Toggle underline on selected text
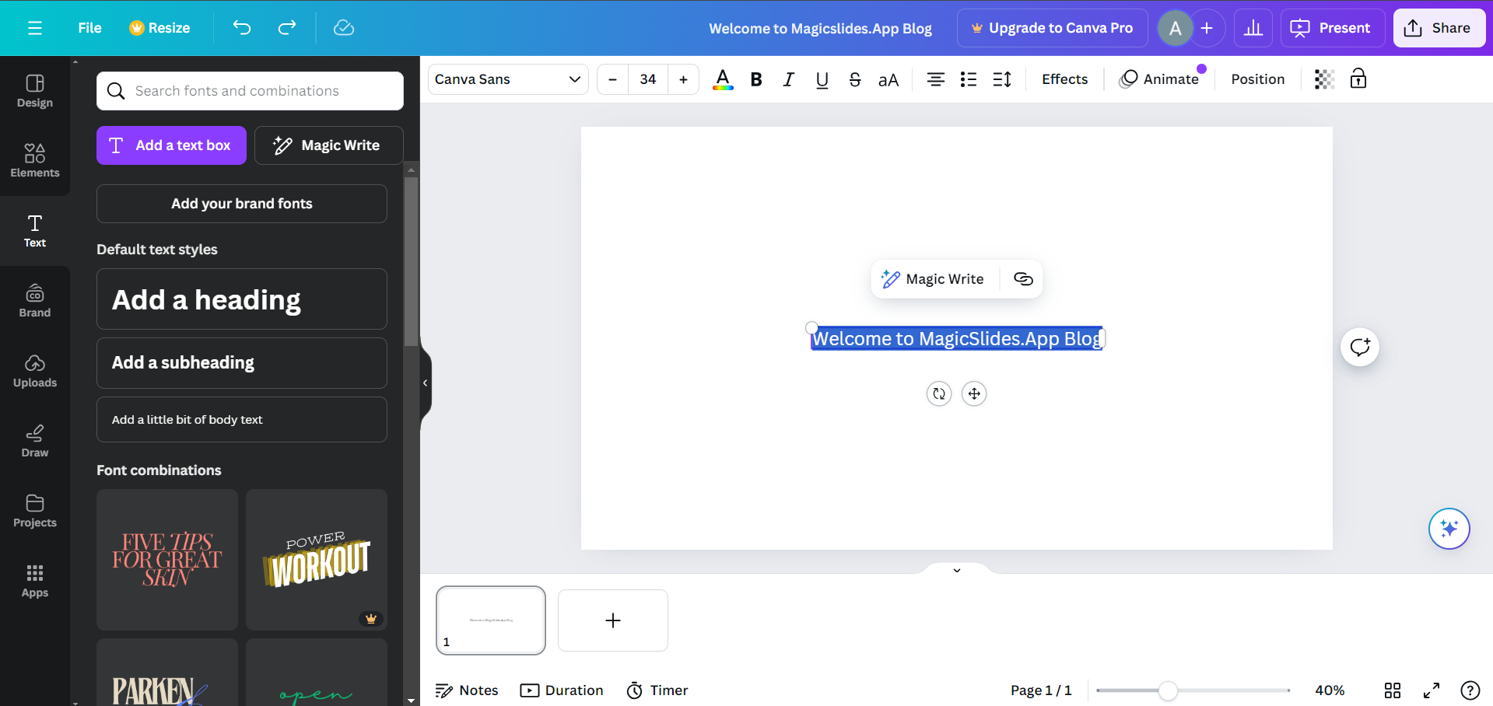The image size is (1493, 706). coord(822,79)
